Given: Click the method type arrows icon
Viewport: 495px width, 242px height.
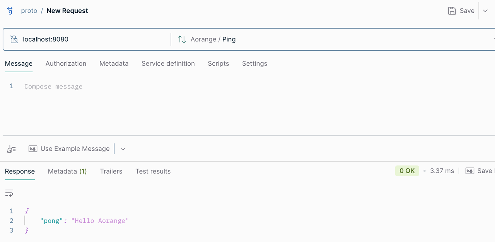Looking at the screenshot, I should (182, 39).
